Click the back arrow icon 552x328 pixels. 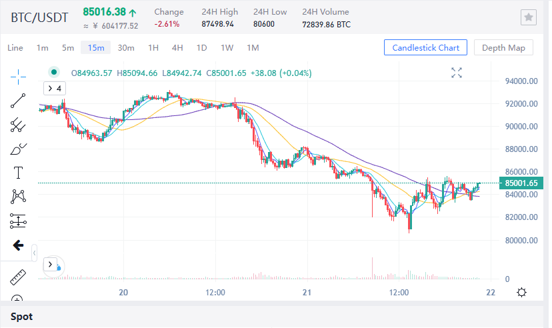[x=18, y=245]
